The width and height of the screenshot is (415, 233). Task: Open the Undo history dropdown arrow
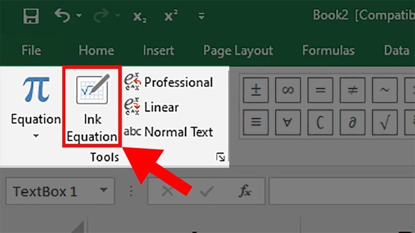[x=79, y=16]
